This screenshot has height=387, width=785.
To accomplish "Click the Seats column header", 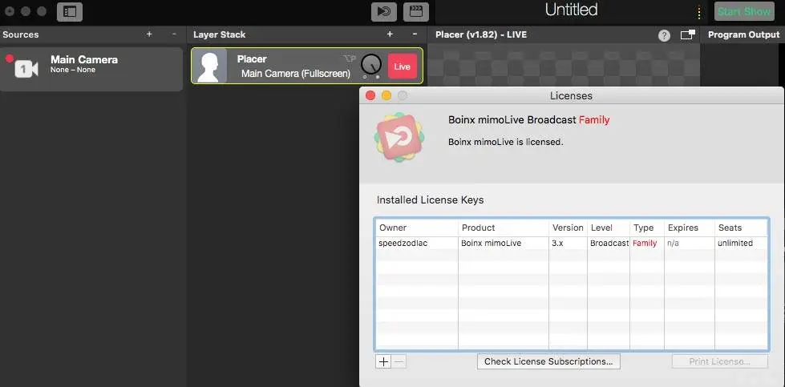I will (741, 228).
